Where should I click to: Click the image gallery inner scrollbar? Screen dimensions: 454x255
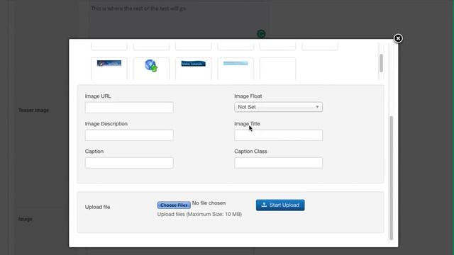pyautogui.click(x=381, y=63)
